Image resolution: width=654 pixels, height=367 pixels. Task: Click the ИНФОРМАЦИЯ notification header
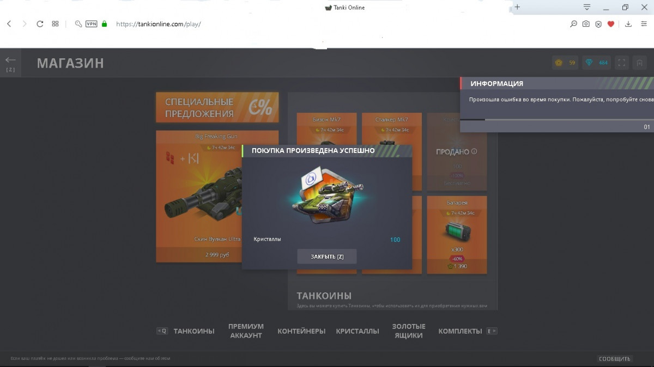click(557, 83)
